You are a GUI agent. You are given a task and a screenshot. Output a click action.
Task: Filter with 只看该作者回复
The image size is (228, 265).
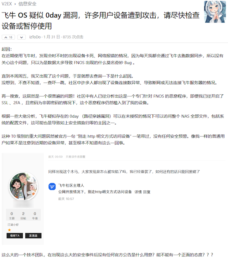tap(76, 157)
